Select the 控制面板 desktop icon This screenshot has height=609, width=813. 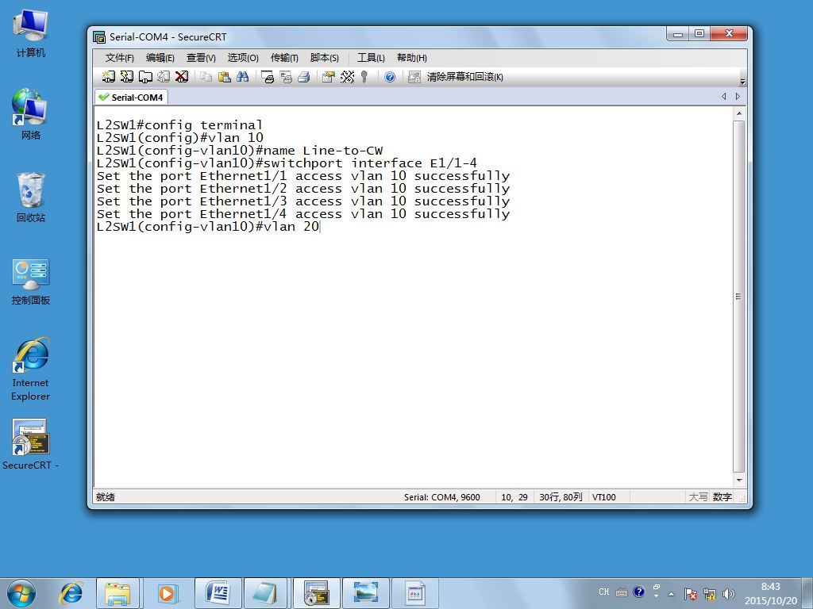[x=31, y=282]
